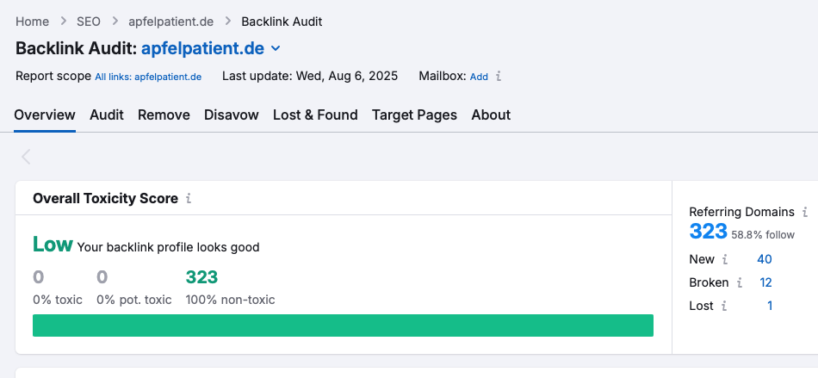Go to Home in the breadcrumb
818x378 pixels.
(33, 22)
